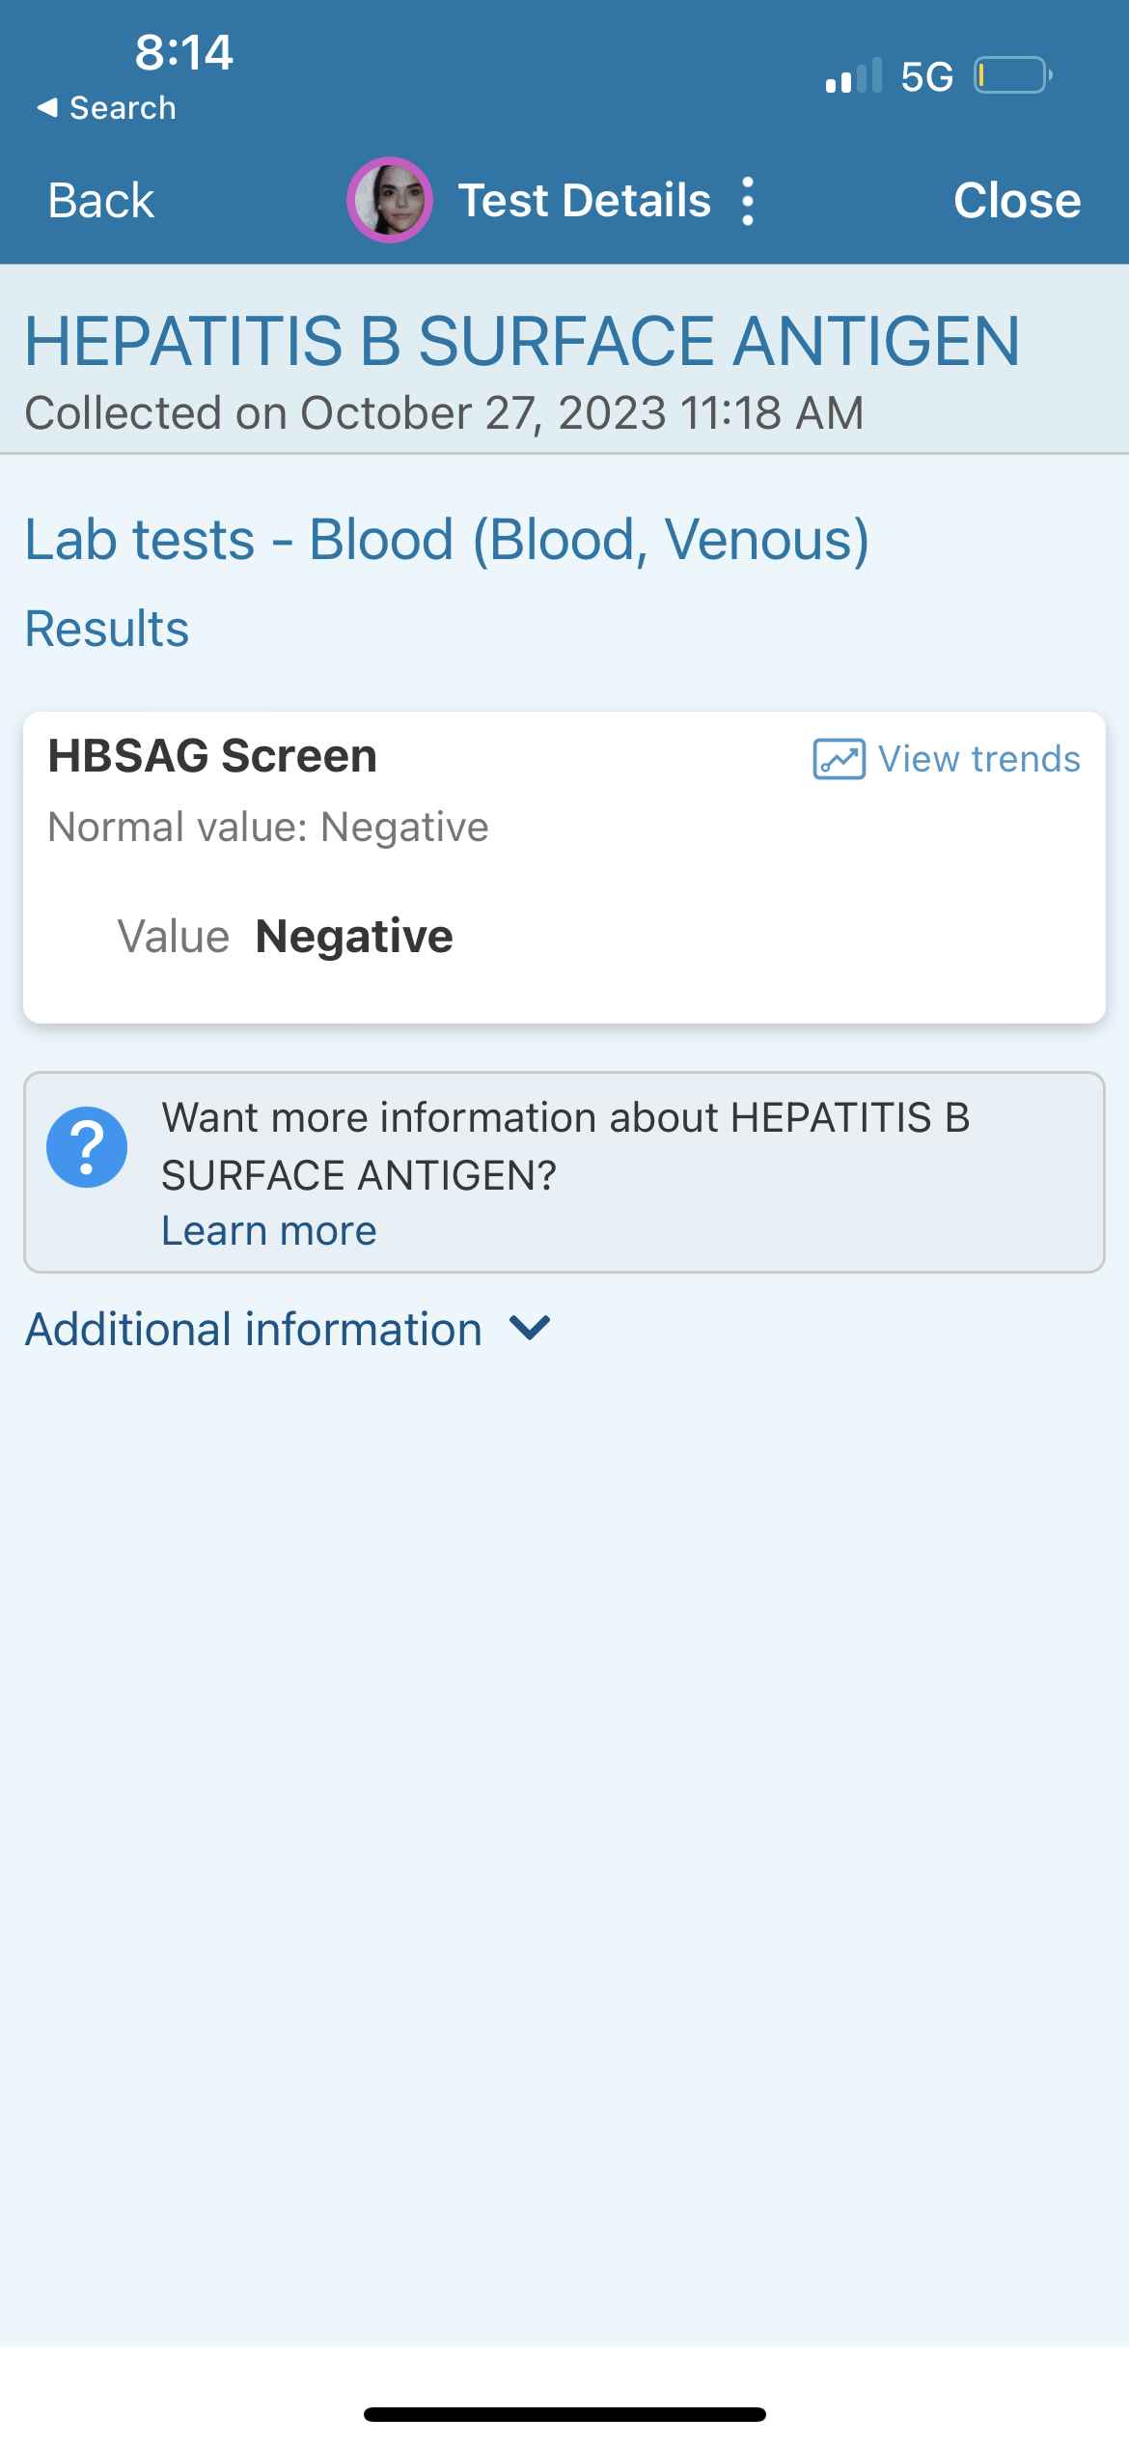
Task: Open the Learn more link
Action: 269,1231
